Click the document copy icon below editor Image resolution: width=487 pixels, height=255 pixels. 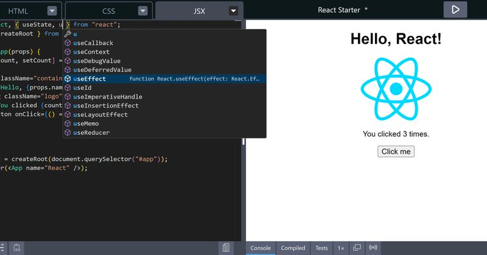click(x=226, y=248)
